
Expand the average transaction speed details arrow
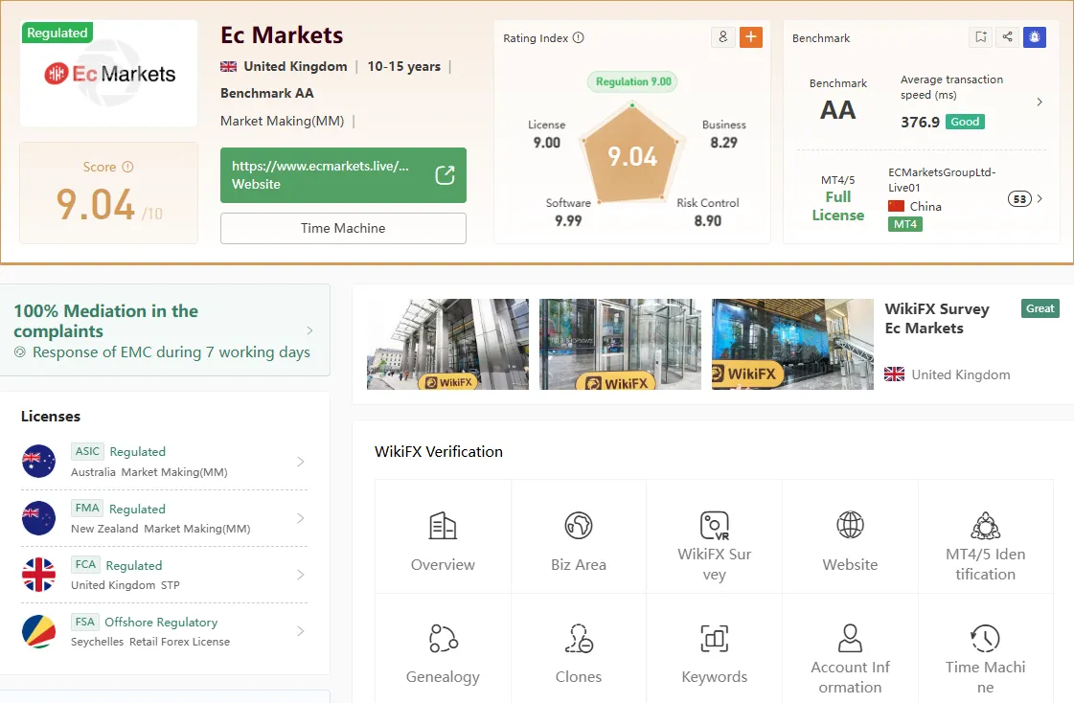point(1040,102)
